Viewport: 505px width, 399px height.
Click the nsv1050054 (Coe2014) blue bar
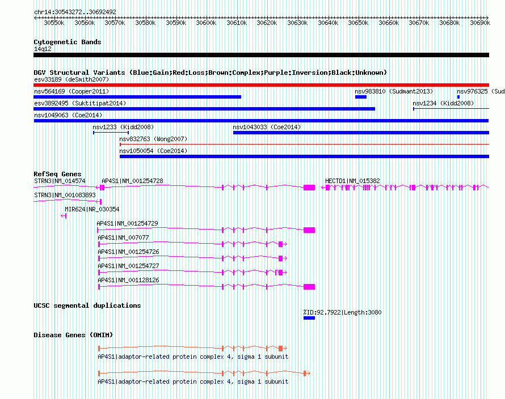click(304, 156)
